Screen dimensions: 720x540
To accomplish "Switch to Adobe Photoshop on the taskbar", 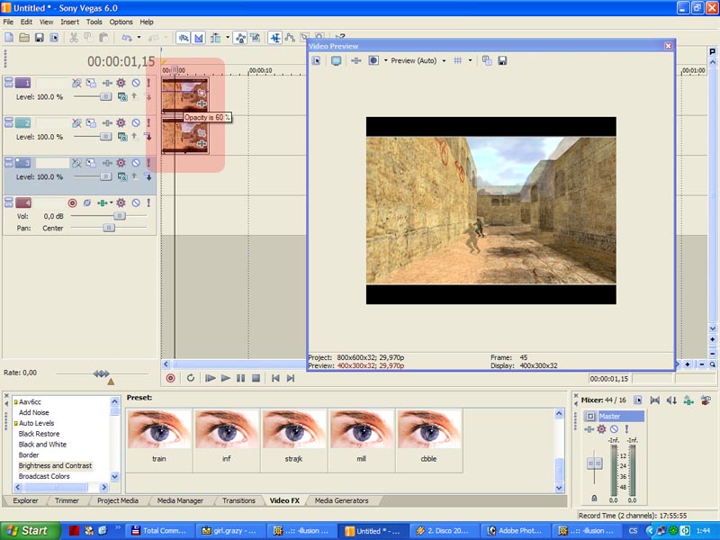I will point(515,531).
